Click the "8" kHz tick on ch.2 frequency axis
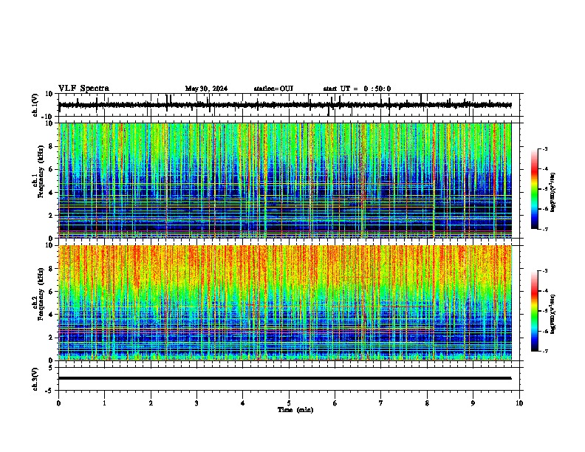Image resolution: width=585 pixels, height=452 pixels. (51, 269)
